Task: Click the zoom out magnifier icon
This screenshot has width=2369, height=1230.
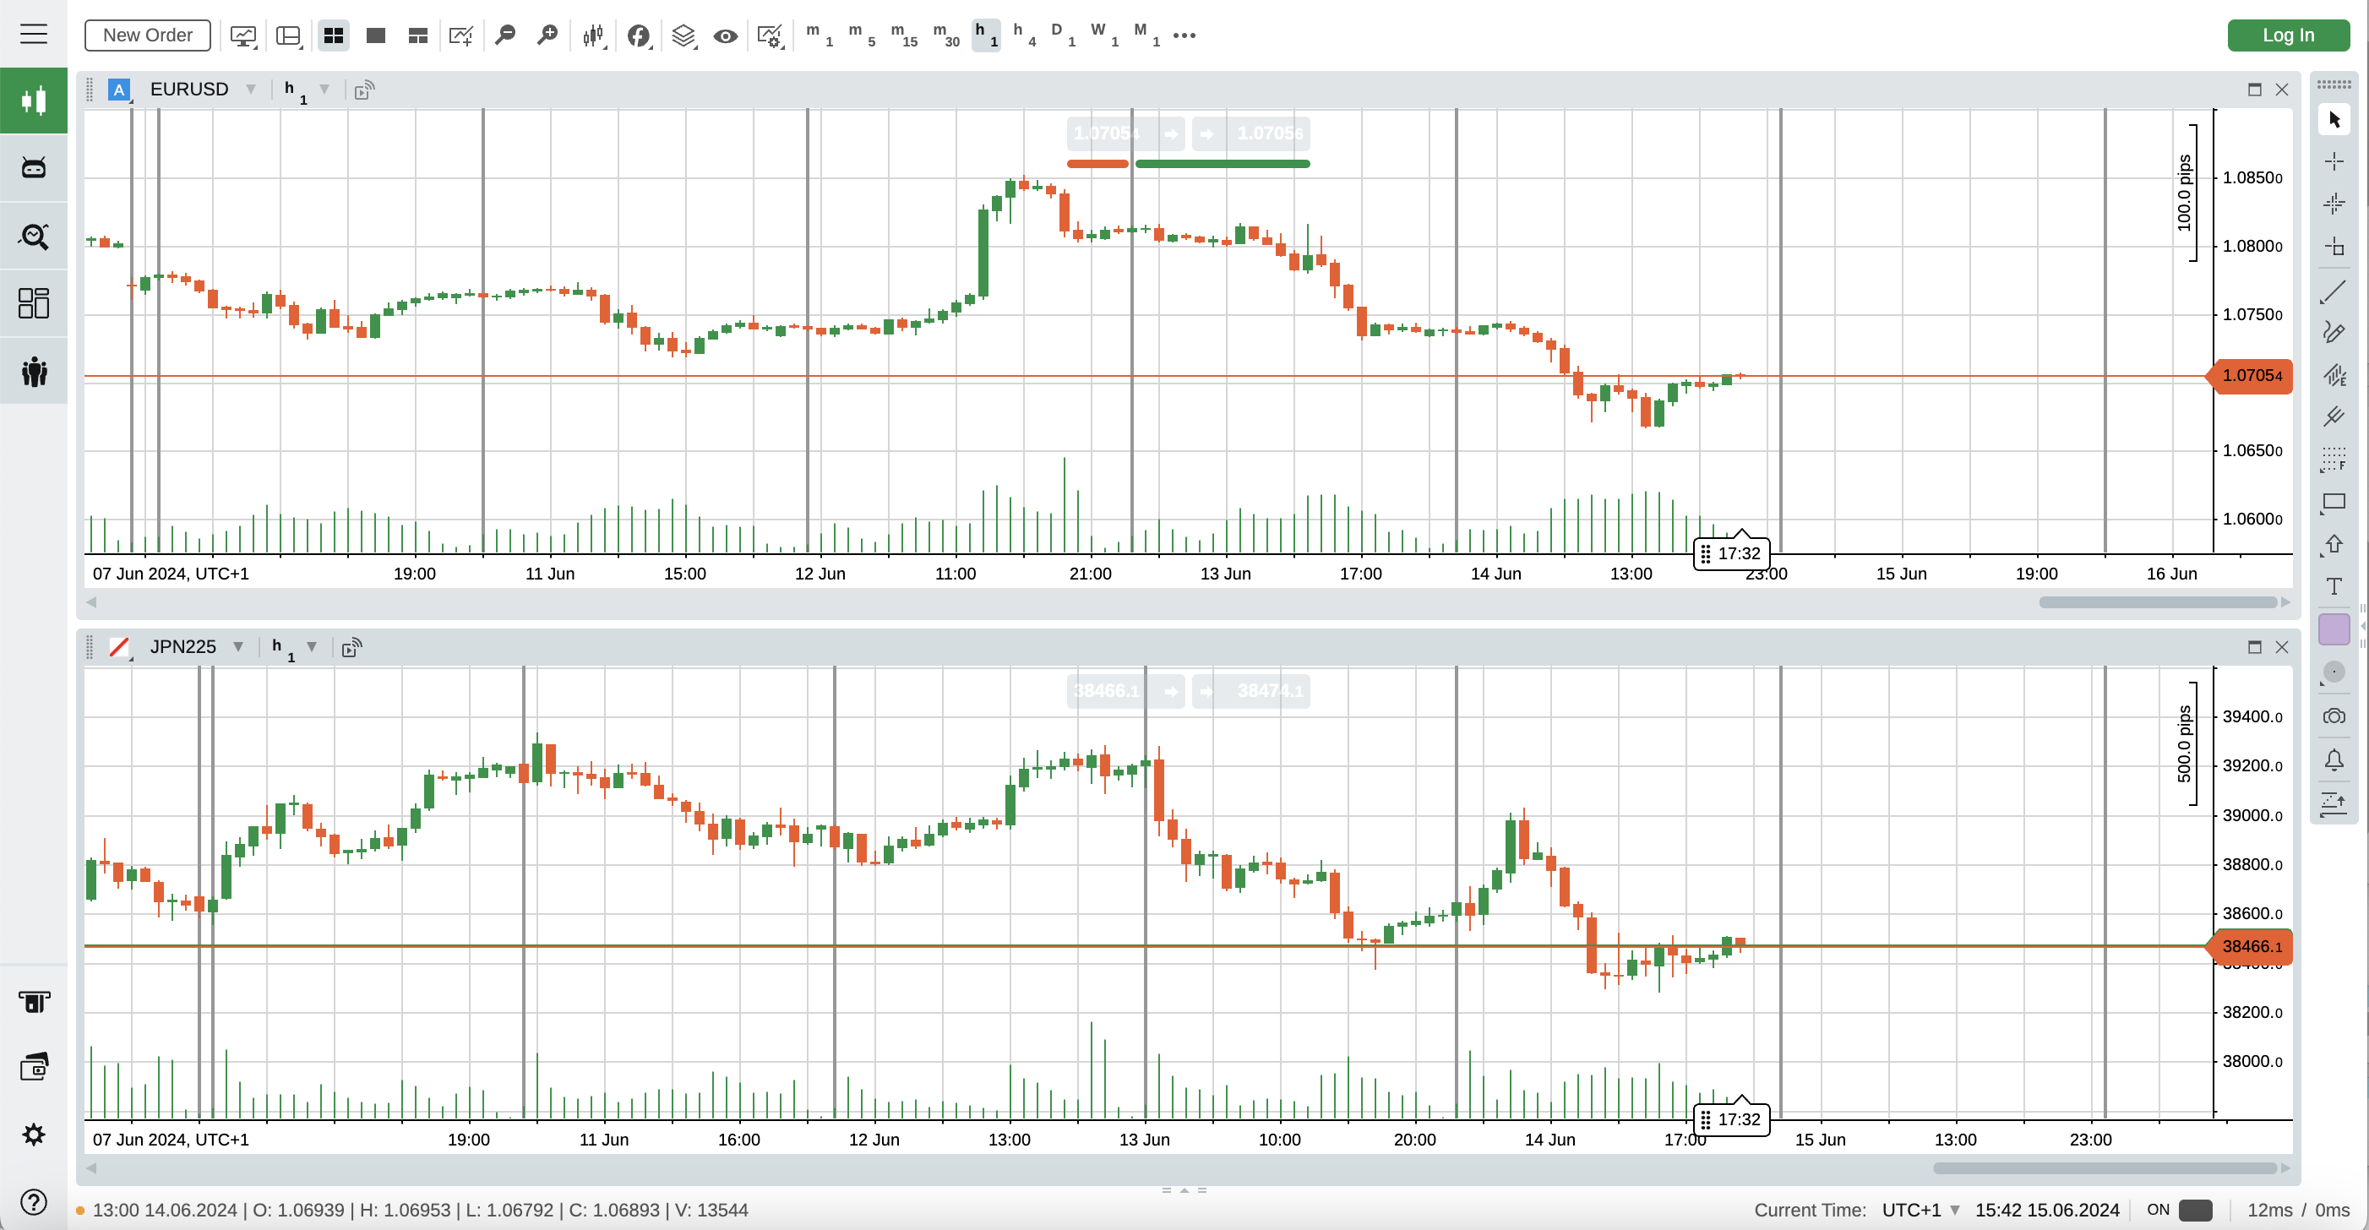Action: tap(505, 35)
